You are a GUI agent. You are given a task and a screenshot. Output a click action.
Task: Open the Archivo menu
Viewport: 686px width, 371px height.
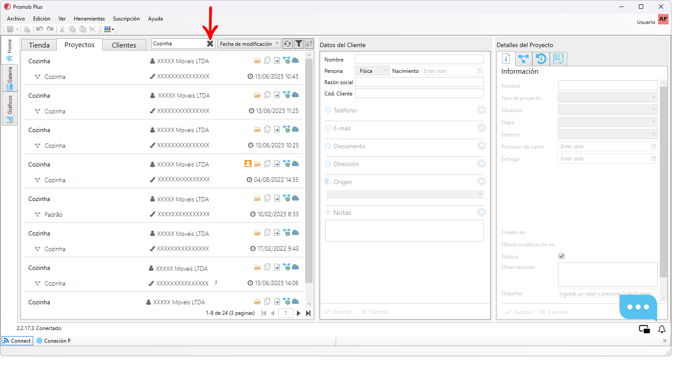[x=16, y=19]
